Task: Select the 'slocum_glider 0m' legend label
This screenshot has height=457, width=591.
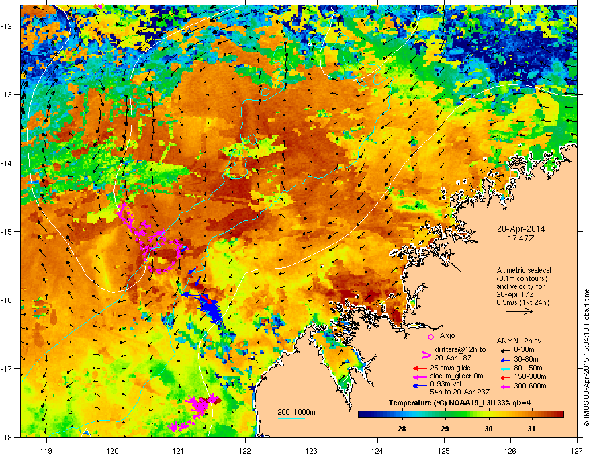Action: pyautogui.click(x=457, y=376)
